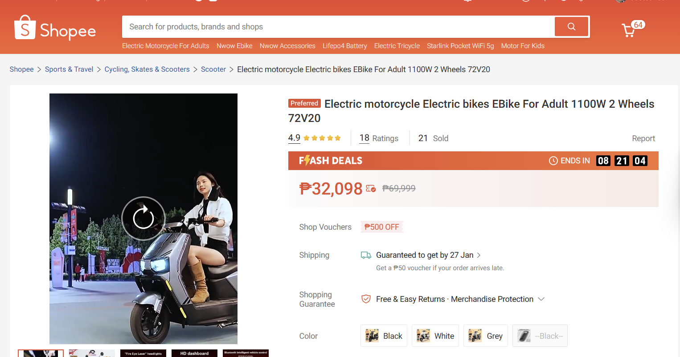Claim the ₱500 OFF shop voucher
680x357 pixels.
pos(382,227)
